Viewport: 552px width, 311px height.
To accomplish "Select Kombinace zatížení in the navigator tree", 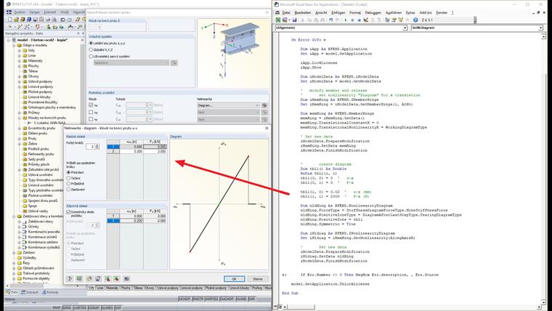I will 43,242.
